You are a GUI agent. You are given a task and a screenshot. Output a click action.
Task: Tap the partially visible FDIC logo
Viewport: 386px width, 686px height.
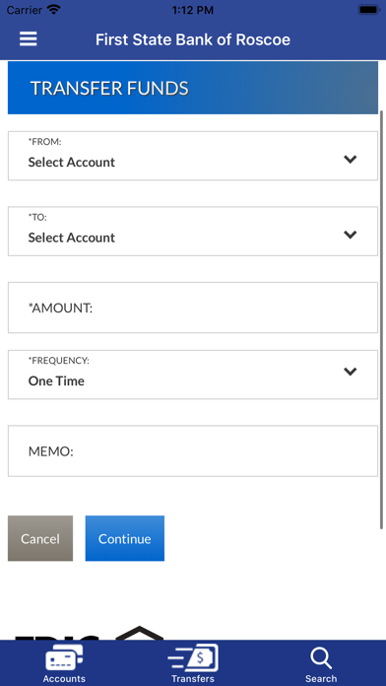[x=57, y=638]
